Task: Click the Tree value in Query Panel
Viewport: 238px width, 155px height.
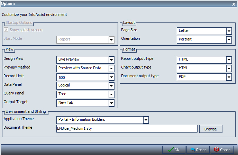Action: pyautogui.click(x=83, y=94)
